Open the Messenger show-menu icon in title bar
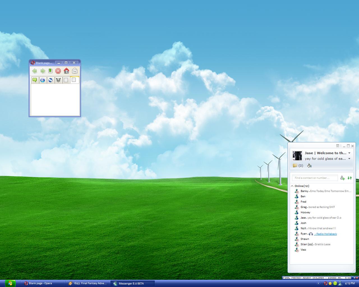Viewport: 359px width, 287px height. (338, 146)
